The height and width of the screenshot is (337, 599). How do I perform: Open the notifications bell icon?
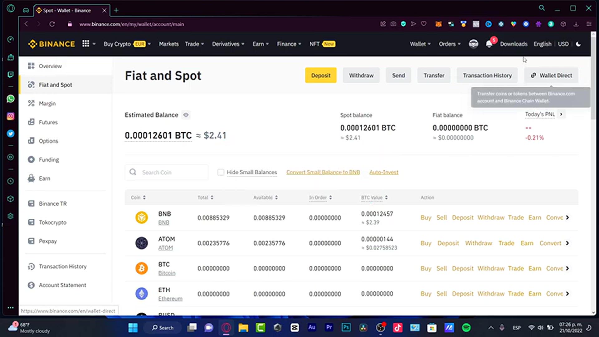point(489,44)
